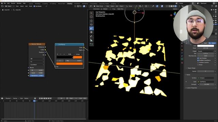Click the auto keying record button in timeline

(x=35, y=98)
